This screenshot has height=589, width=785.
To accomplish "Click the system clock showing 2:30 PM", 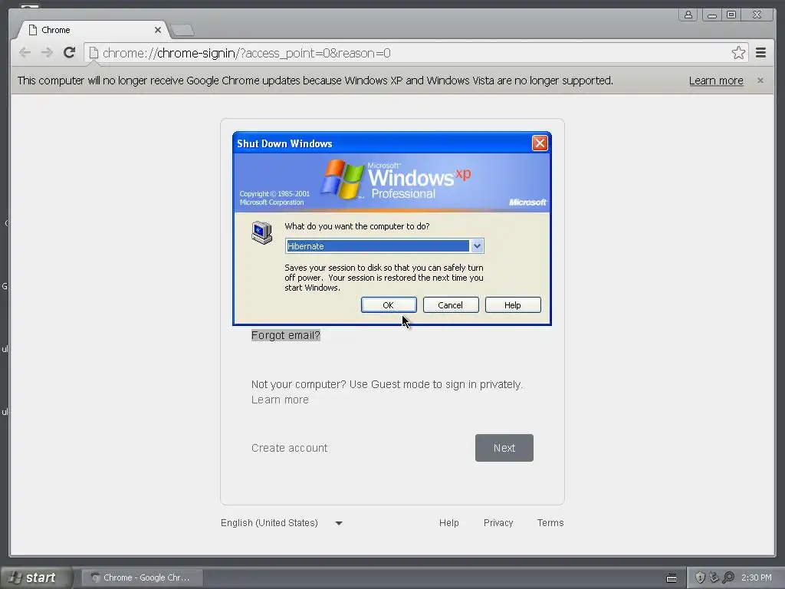I will [757, 577].
